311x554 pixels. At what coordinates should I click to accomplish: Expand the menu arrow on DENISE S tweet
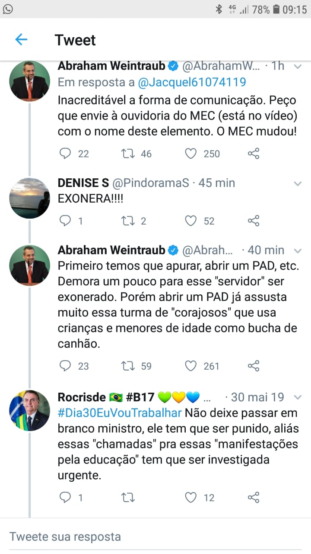point(298,184)
